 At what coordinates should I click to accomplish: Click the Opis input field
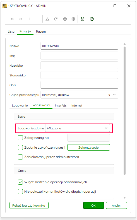click(79, 85)
